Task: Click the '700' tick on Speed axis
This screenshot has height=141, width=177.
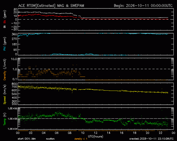Action: click(x=14, y=87)
